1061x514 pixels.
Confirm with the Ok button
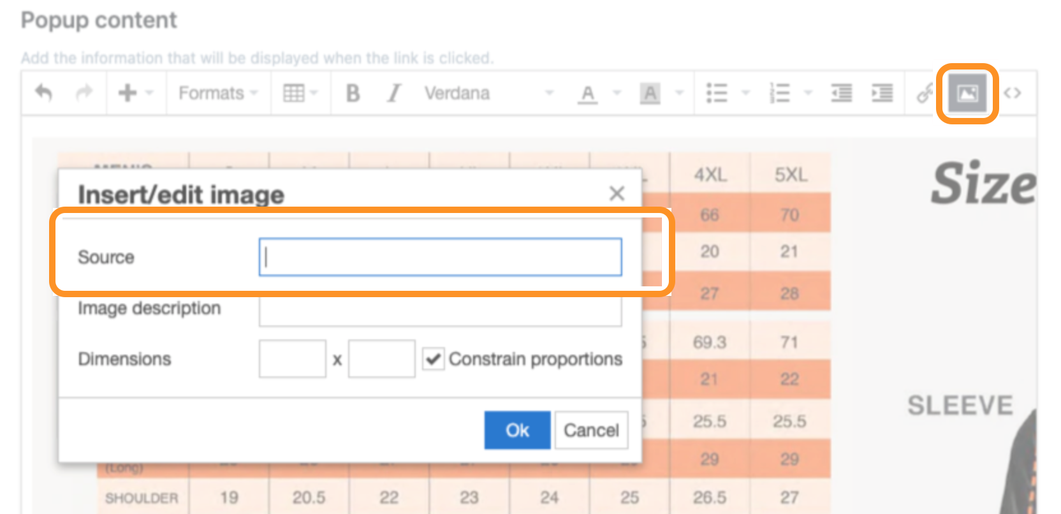[x=517, y=430]
